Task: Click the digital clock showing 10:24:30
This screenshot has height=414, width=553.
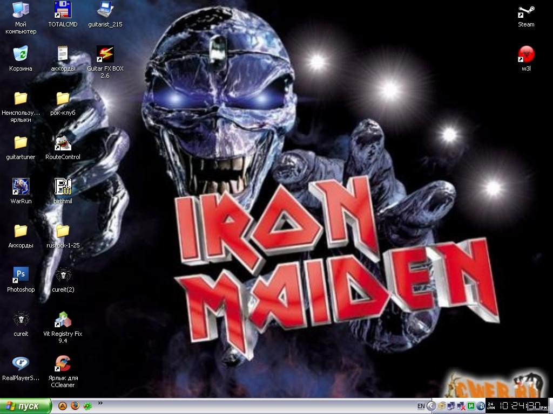Action: (522, 406)
